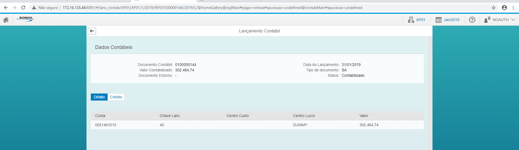Click the Não seguro security warning

point(45,8)
